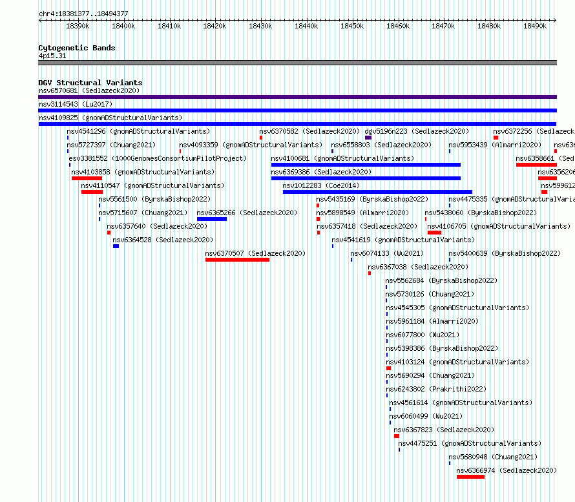Open the nsv4545305 variant label
The width and height of the screenshot is (575, 502).
[x=457, y=308]
